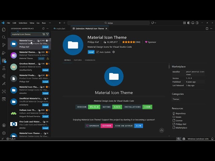This screenshot has height=161, width=215.
Task: Install the Gruvbox Material Icons extension
Action: point(45,70)
